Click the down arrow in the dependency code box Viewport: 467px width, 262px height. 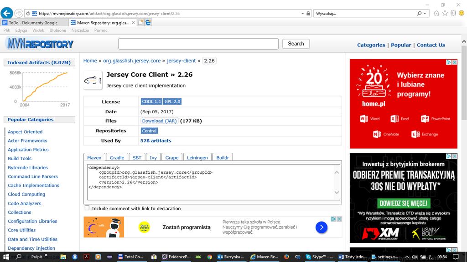pyautogui.click(x=337, y=192)
